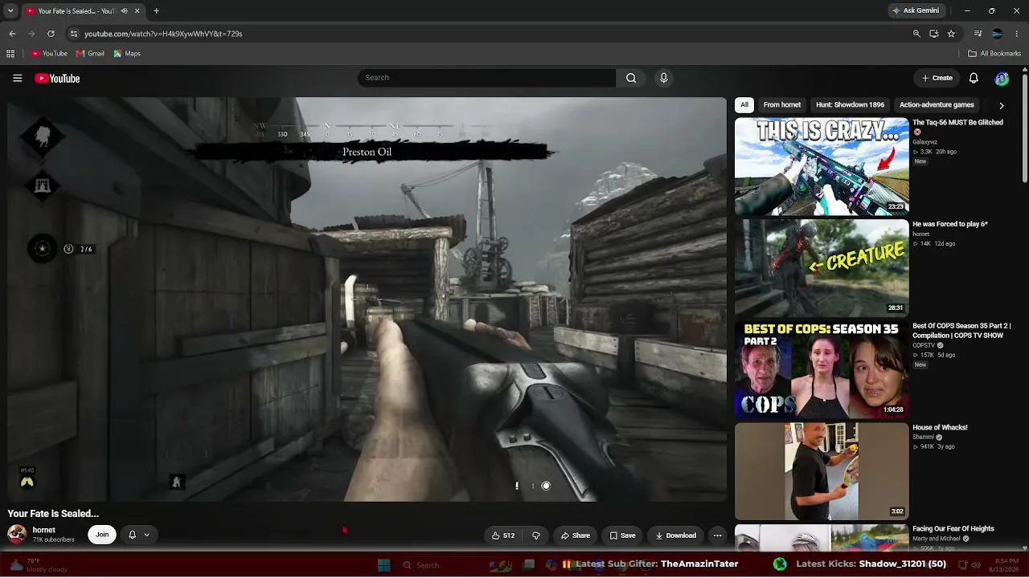Open the YouTube bookmark
This screenshot has height=578, width=1029.
click(49, 54)
